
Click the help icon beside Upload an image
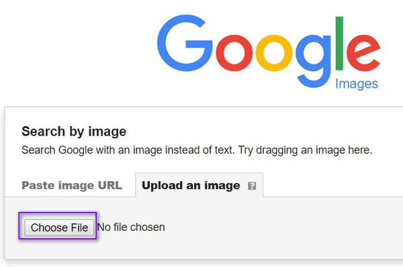pyautogui.click(x=252, y=186)
